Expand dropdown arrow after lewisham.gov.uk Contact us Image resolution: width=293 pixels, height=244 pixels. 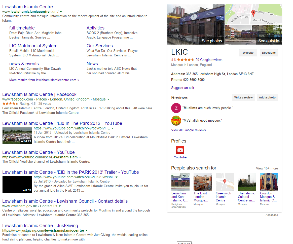pos(60,206)
